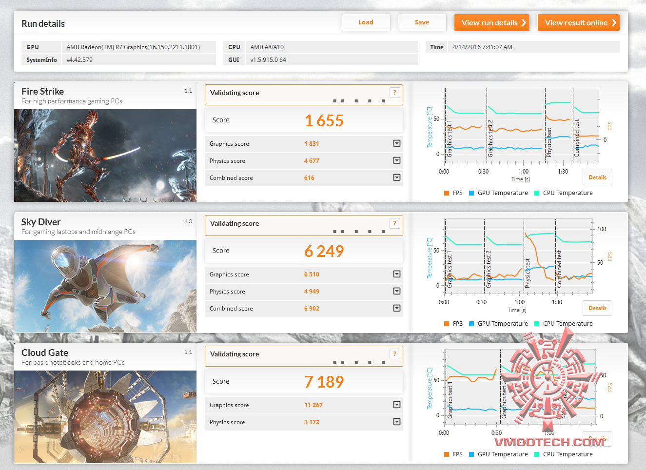The image size is (646, 470).
Task: Select Fire Strike combined value 616
Action: [309, 178]
